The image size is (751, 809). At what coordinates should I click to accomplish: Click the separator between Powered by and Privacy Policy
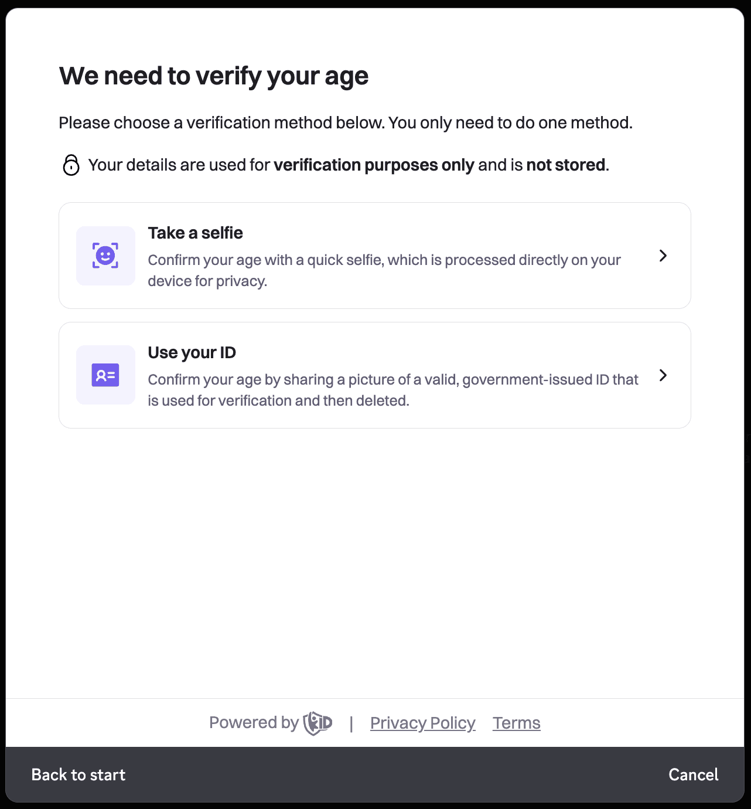pos(351,722)
